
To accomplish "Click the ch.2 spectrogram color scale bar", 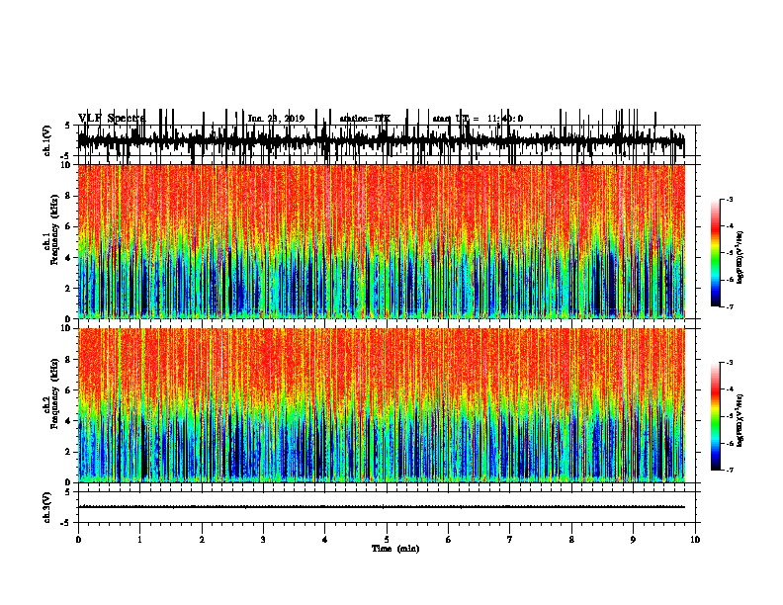I will (716, 416).
